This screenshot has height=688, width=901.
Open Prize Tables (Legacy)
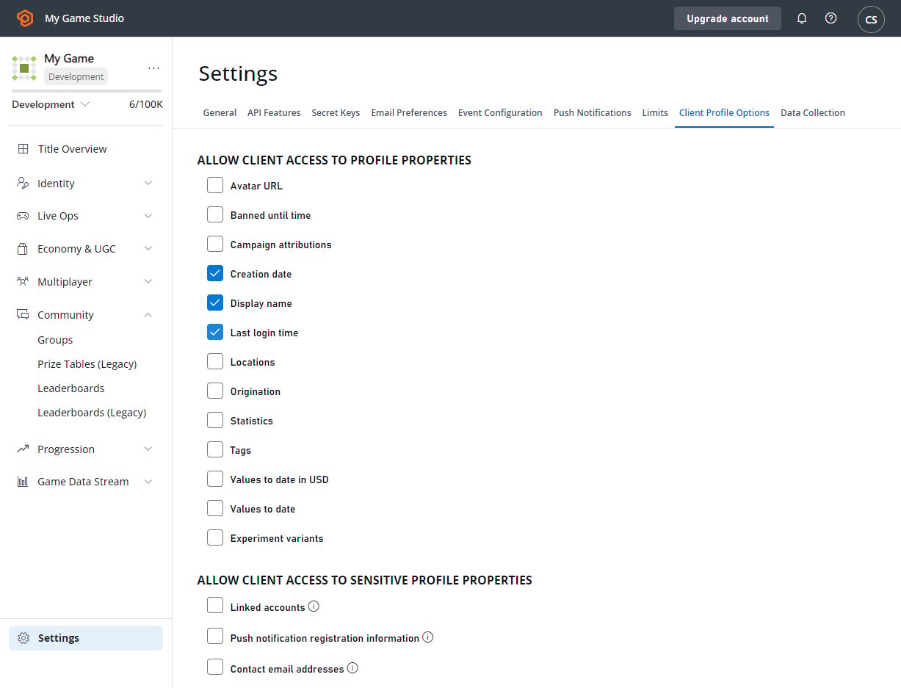(x=87, y=364)
